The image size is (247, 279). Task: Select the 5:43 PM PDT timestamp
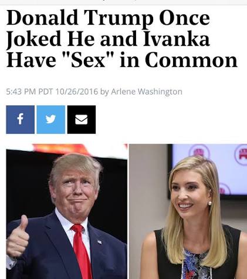29,92
